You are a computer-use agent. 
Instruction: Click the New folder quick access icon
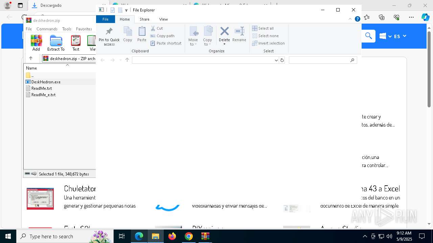pyautogui.click(x=120, y=10)
